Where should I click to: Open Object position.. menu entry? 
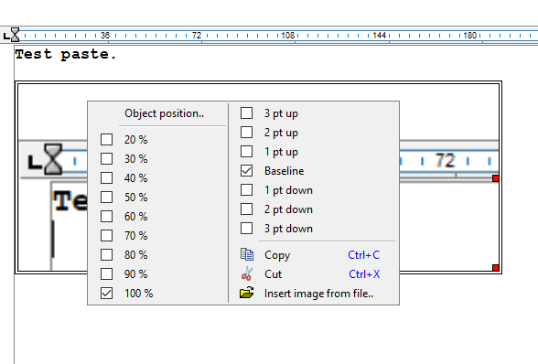[164, 113]
